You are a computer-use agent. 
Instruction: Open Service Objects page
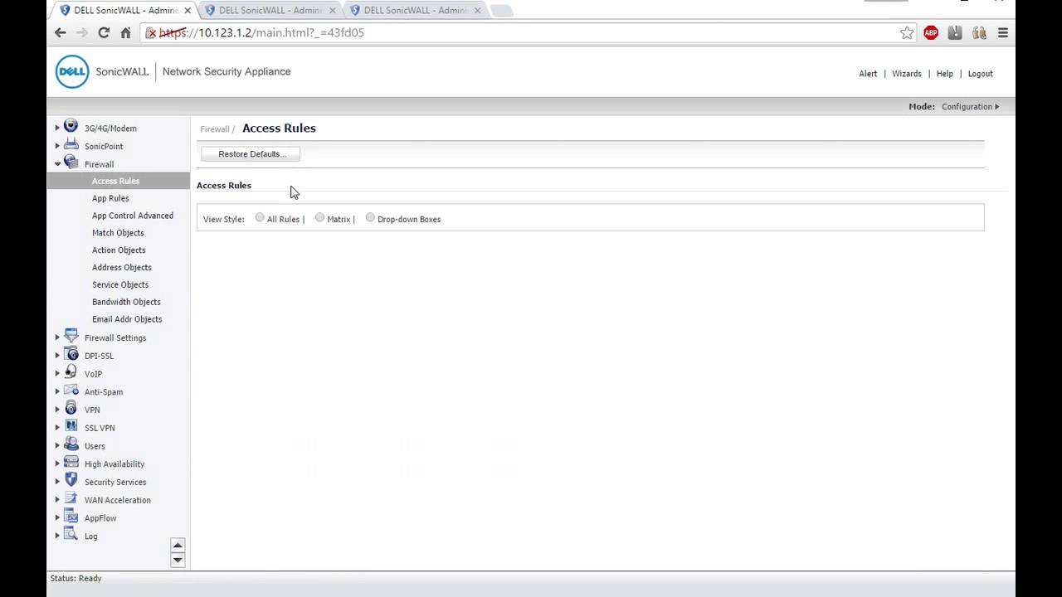click(x=120, y=284)
